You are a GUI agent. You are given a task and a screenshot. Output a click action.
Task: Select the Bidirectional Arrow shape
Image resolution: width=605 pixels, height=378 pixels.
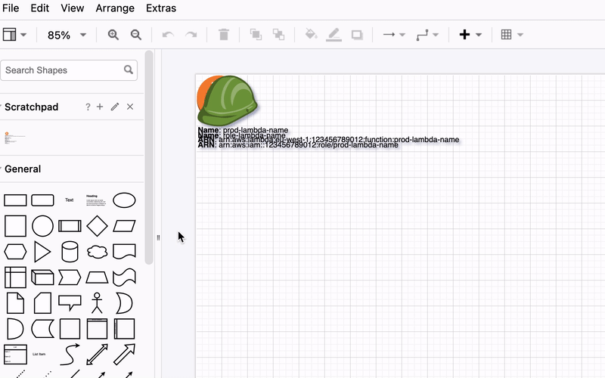pos(98,355)
